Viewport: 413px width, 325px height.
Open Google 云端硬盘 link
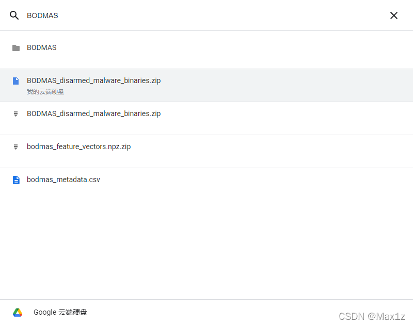[x=60, y=312]
